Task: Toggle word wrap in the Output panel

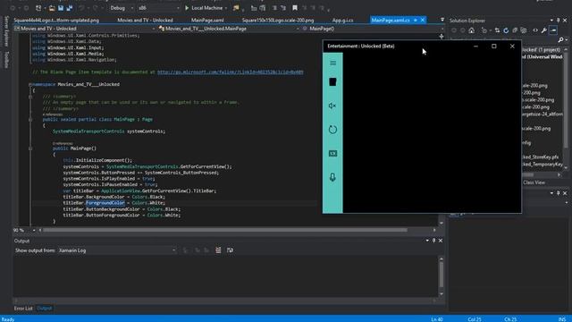Action: pyautogui.click(x=230, y=250)
